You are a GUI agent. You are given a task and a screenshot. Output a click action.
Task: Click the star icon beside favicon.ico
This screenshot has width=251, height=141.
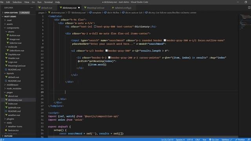click(x=6, y=130)
